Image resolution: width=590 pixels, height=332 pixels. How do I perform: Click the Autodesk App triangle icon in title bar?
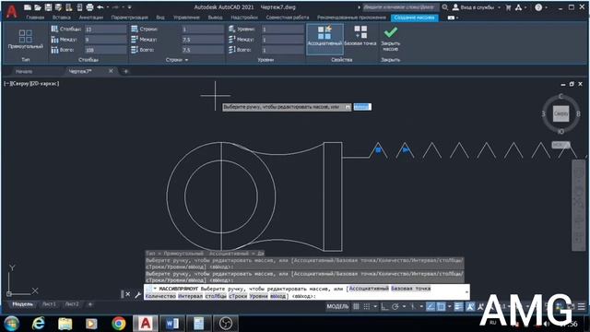click(518, 7)
